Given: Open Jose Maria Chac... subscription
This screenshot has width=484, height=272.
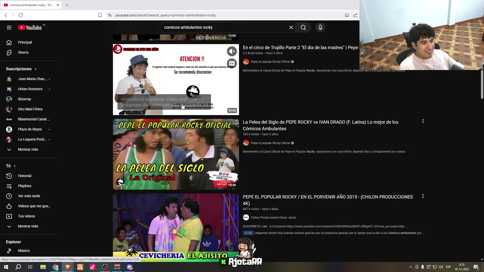Looking at the screenshot, I should 29,79.
